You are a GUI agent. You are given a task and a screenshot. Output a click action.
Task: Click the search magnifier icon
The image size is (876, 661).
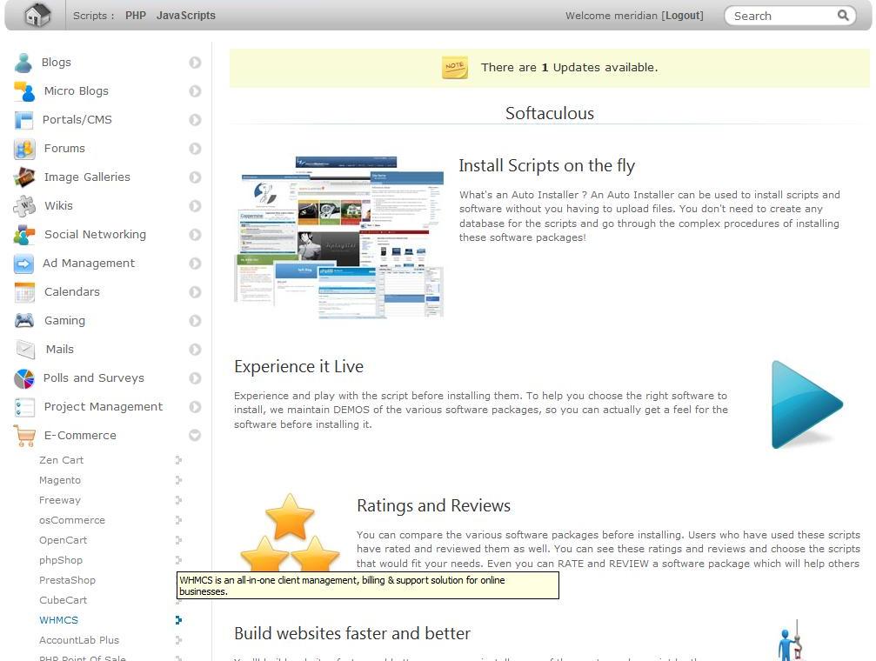[843, 16]
